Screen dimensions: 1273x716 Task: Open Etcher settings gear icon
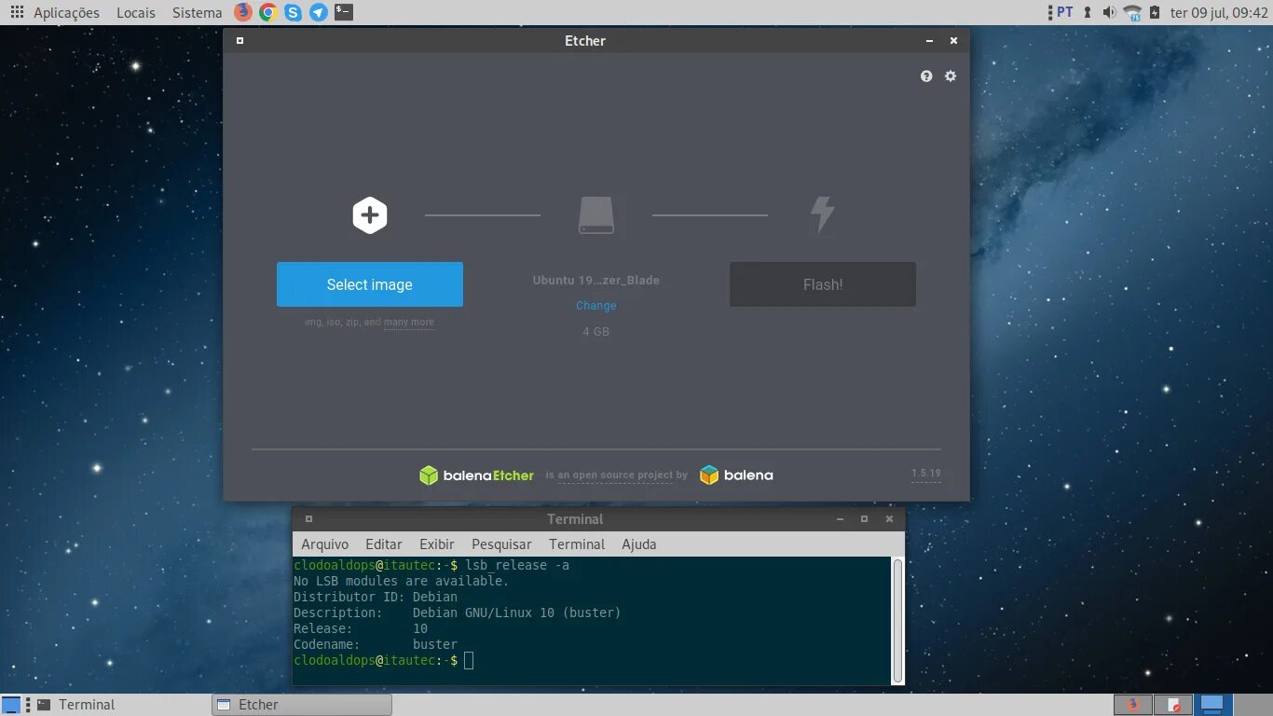[951, 76]
